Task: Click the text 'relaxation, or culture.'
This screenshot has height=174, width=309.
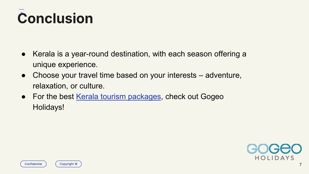Action: coord(68,86)
